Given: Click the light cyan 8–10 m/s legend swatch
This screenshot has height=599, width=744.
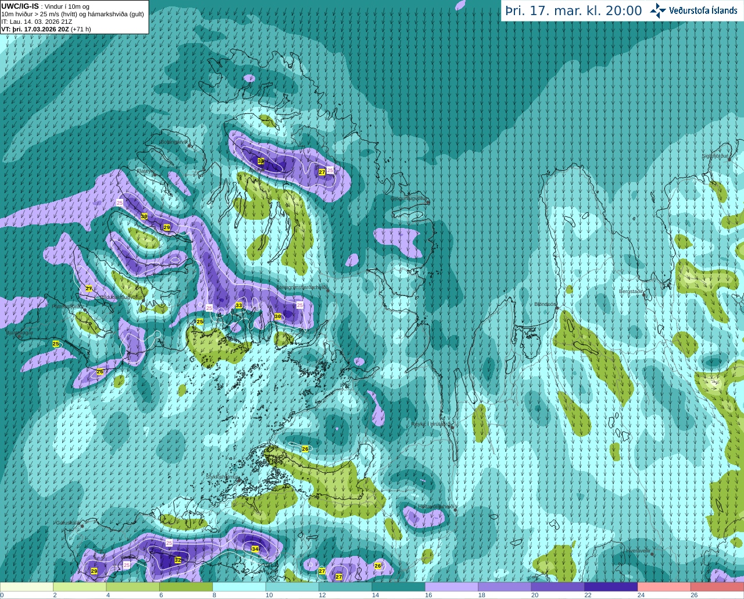Looking at the screenshot, I should pos(239,587).
